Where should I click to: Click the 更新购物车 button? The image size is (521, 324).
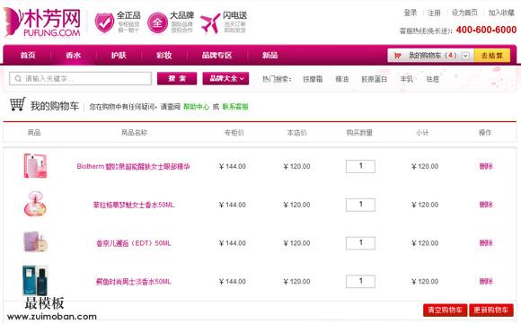pos(491,310)
